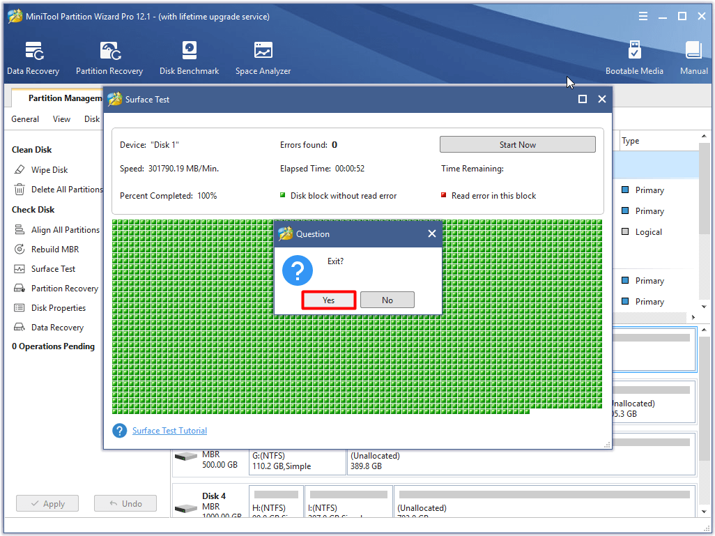Viewport: 715px width, 536px height.
Task: Click the Check Disk section header
Action: tap(33, 209)
